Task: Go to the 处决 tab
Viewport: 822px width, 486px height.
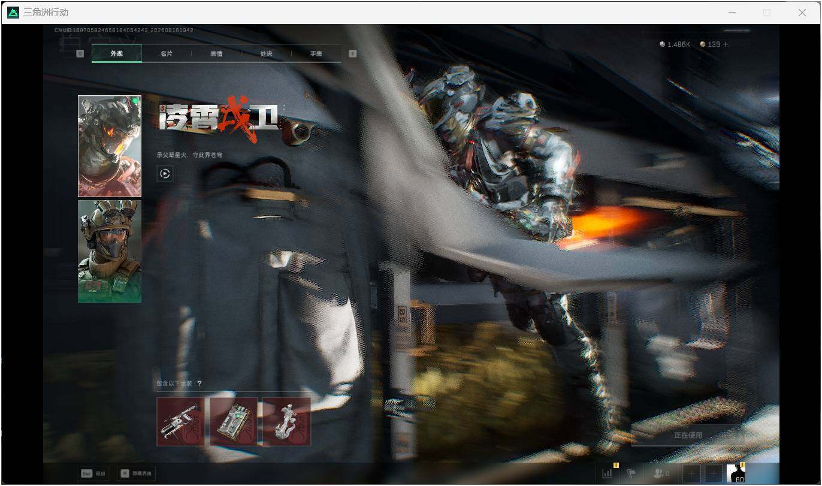Action: [266, 53]
